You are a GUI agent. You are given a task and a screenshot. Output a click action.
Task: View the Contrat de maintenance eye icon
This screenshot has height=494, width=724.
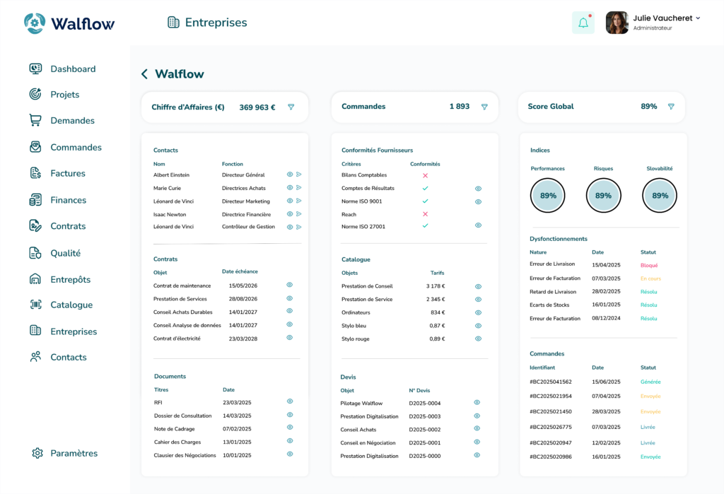289,285
